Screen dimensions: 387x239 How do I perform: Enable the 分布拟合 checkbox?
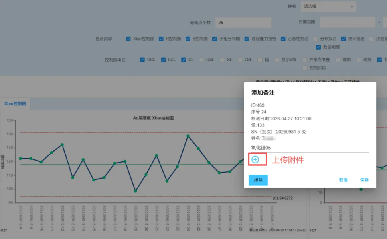point(315,39)
